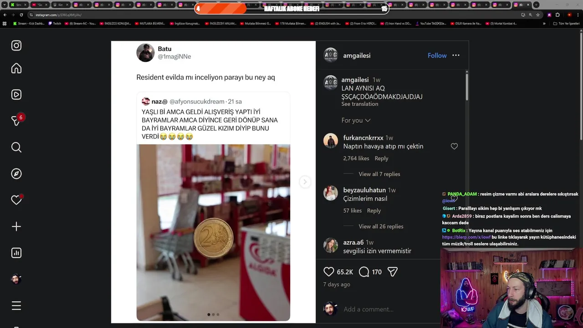
Task: Click See translation under the caption
Action: pyautogui.click(x=360, y=104)
